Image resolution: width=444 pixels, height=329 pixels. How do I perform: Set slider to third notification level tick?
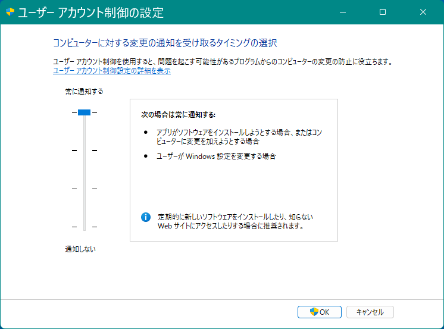(85, 189)
